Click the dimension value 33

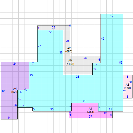(x=52, y=109)
